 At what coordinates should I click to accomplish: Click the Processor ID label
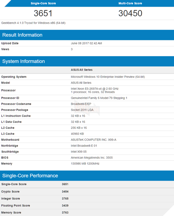click(10, 98)
